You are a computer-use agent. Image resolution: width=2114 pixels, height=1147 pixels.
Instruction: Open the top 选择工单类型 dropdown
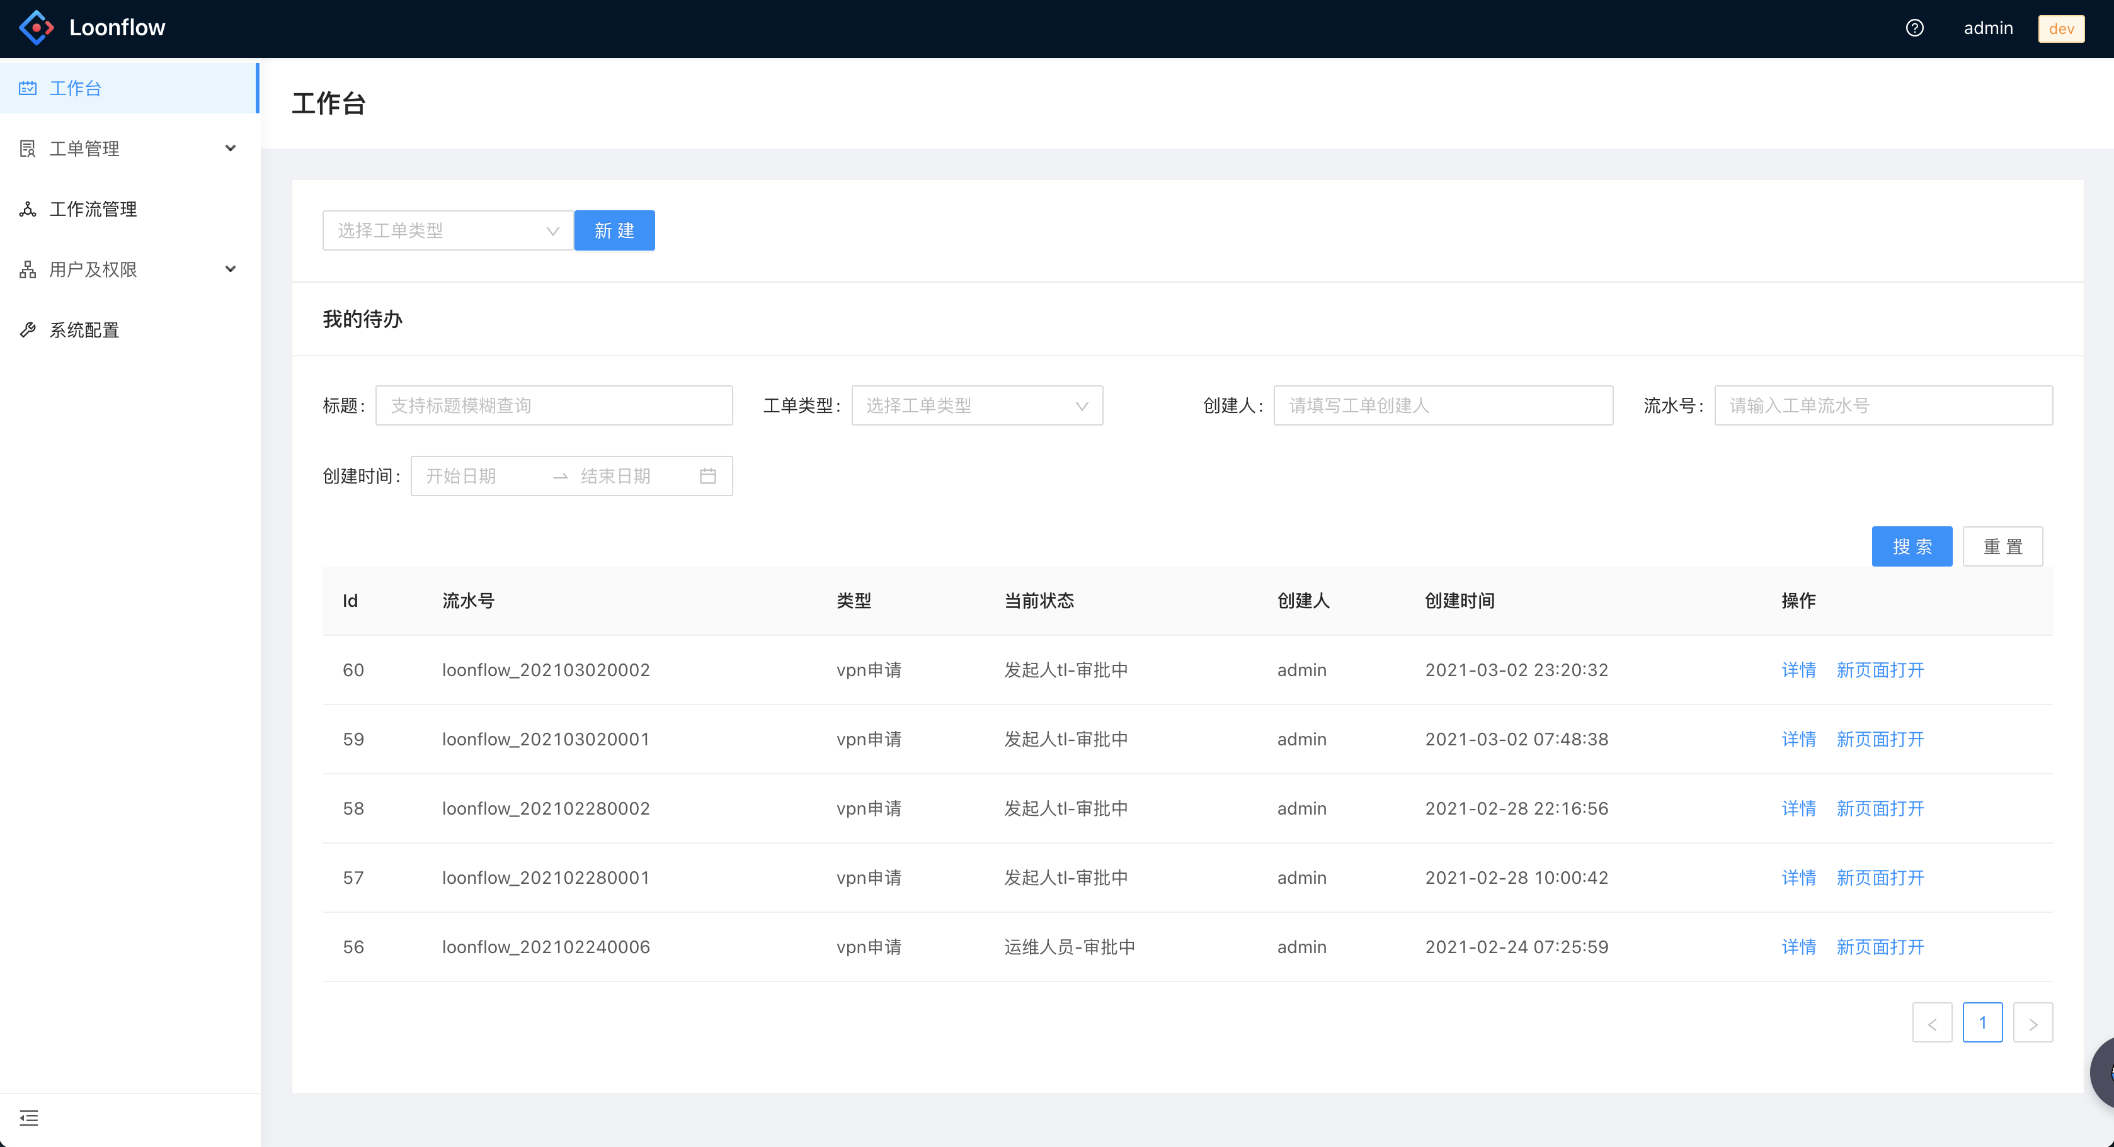click(x=448, y=230)
